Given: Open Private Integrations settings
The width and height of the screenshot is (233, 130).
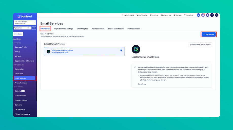Looking at the screenshot, I should (23, 114).
